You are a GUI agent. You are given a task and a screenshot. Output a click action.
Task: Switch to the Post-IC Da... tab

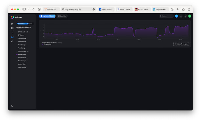(x=51, y=9)
